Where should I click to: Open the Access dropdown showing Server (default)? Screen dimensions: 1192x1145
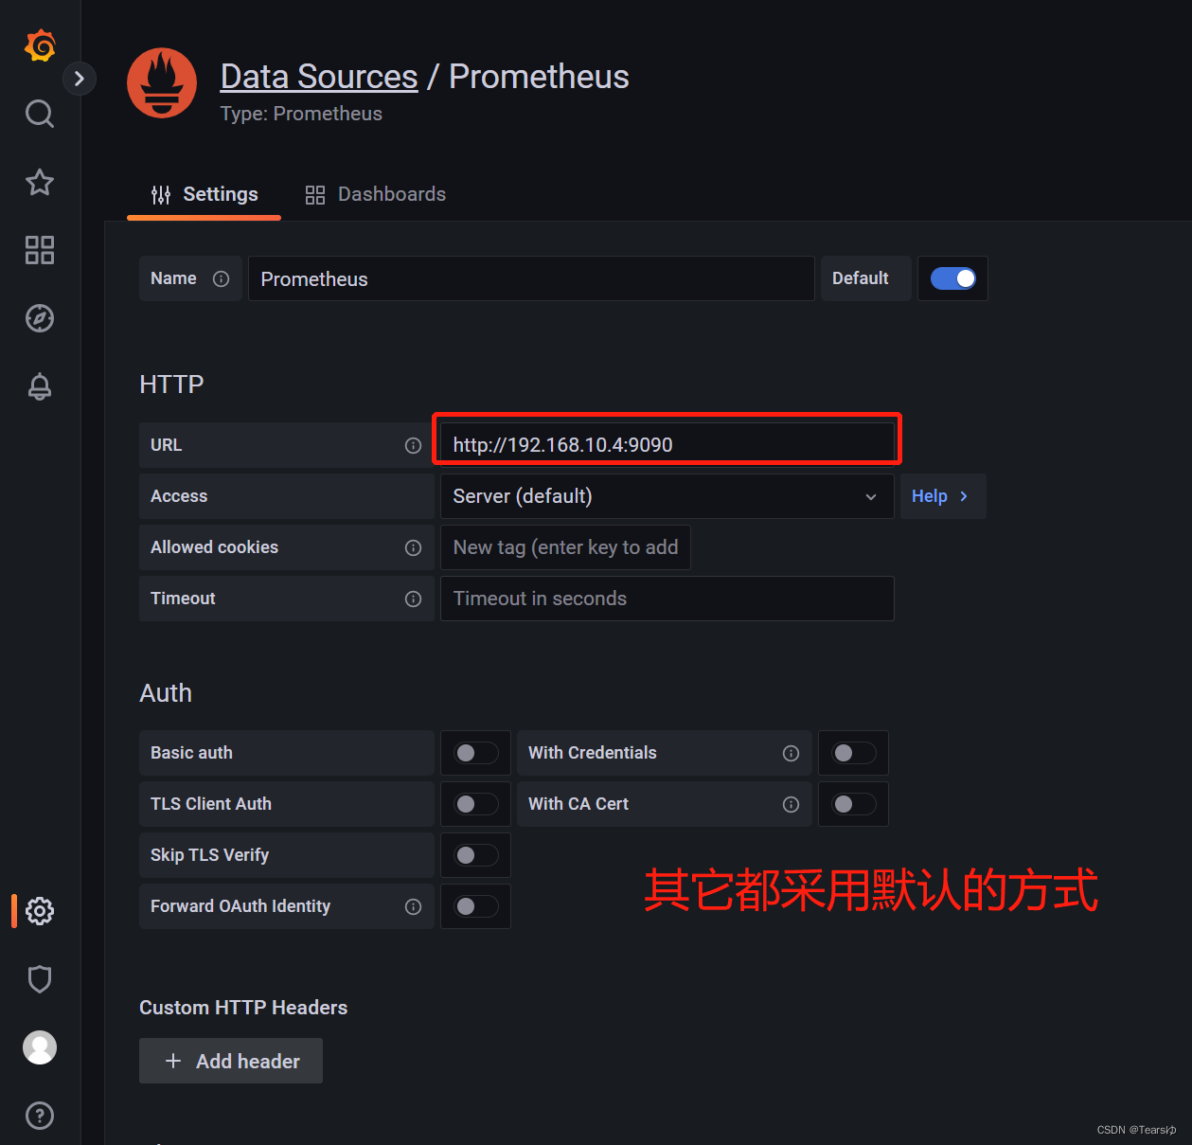[x=667, y=496]
